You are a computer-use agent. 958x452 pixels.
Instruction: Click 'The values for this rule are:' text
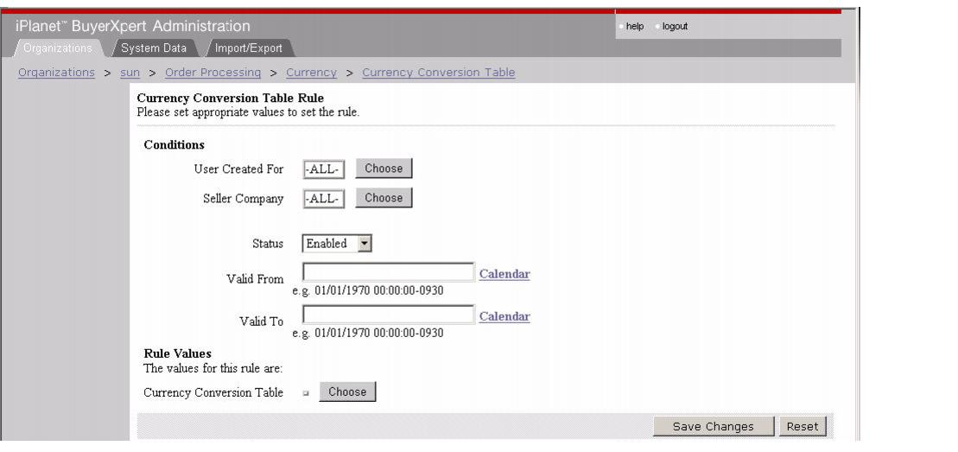tap(213, 368)
